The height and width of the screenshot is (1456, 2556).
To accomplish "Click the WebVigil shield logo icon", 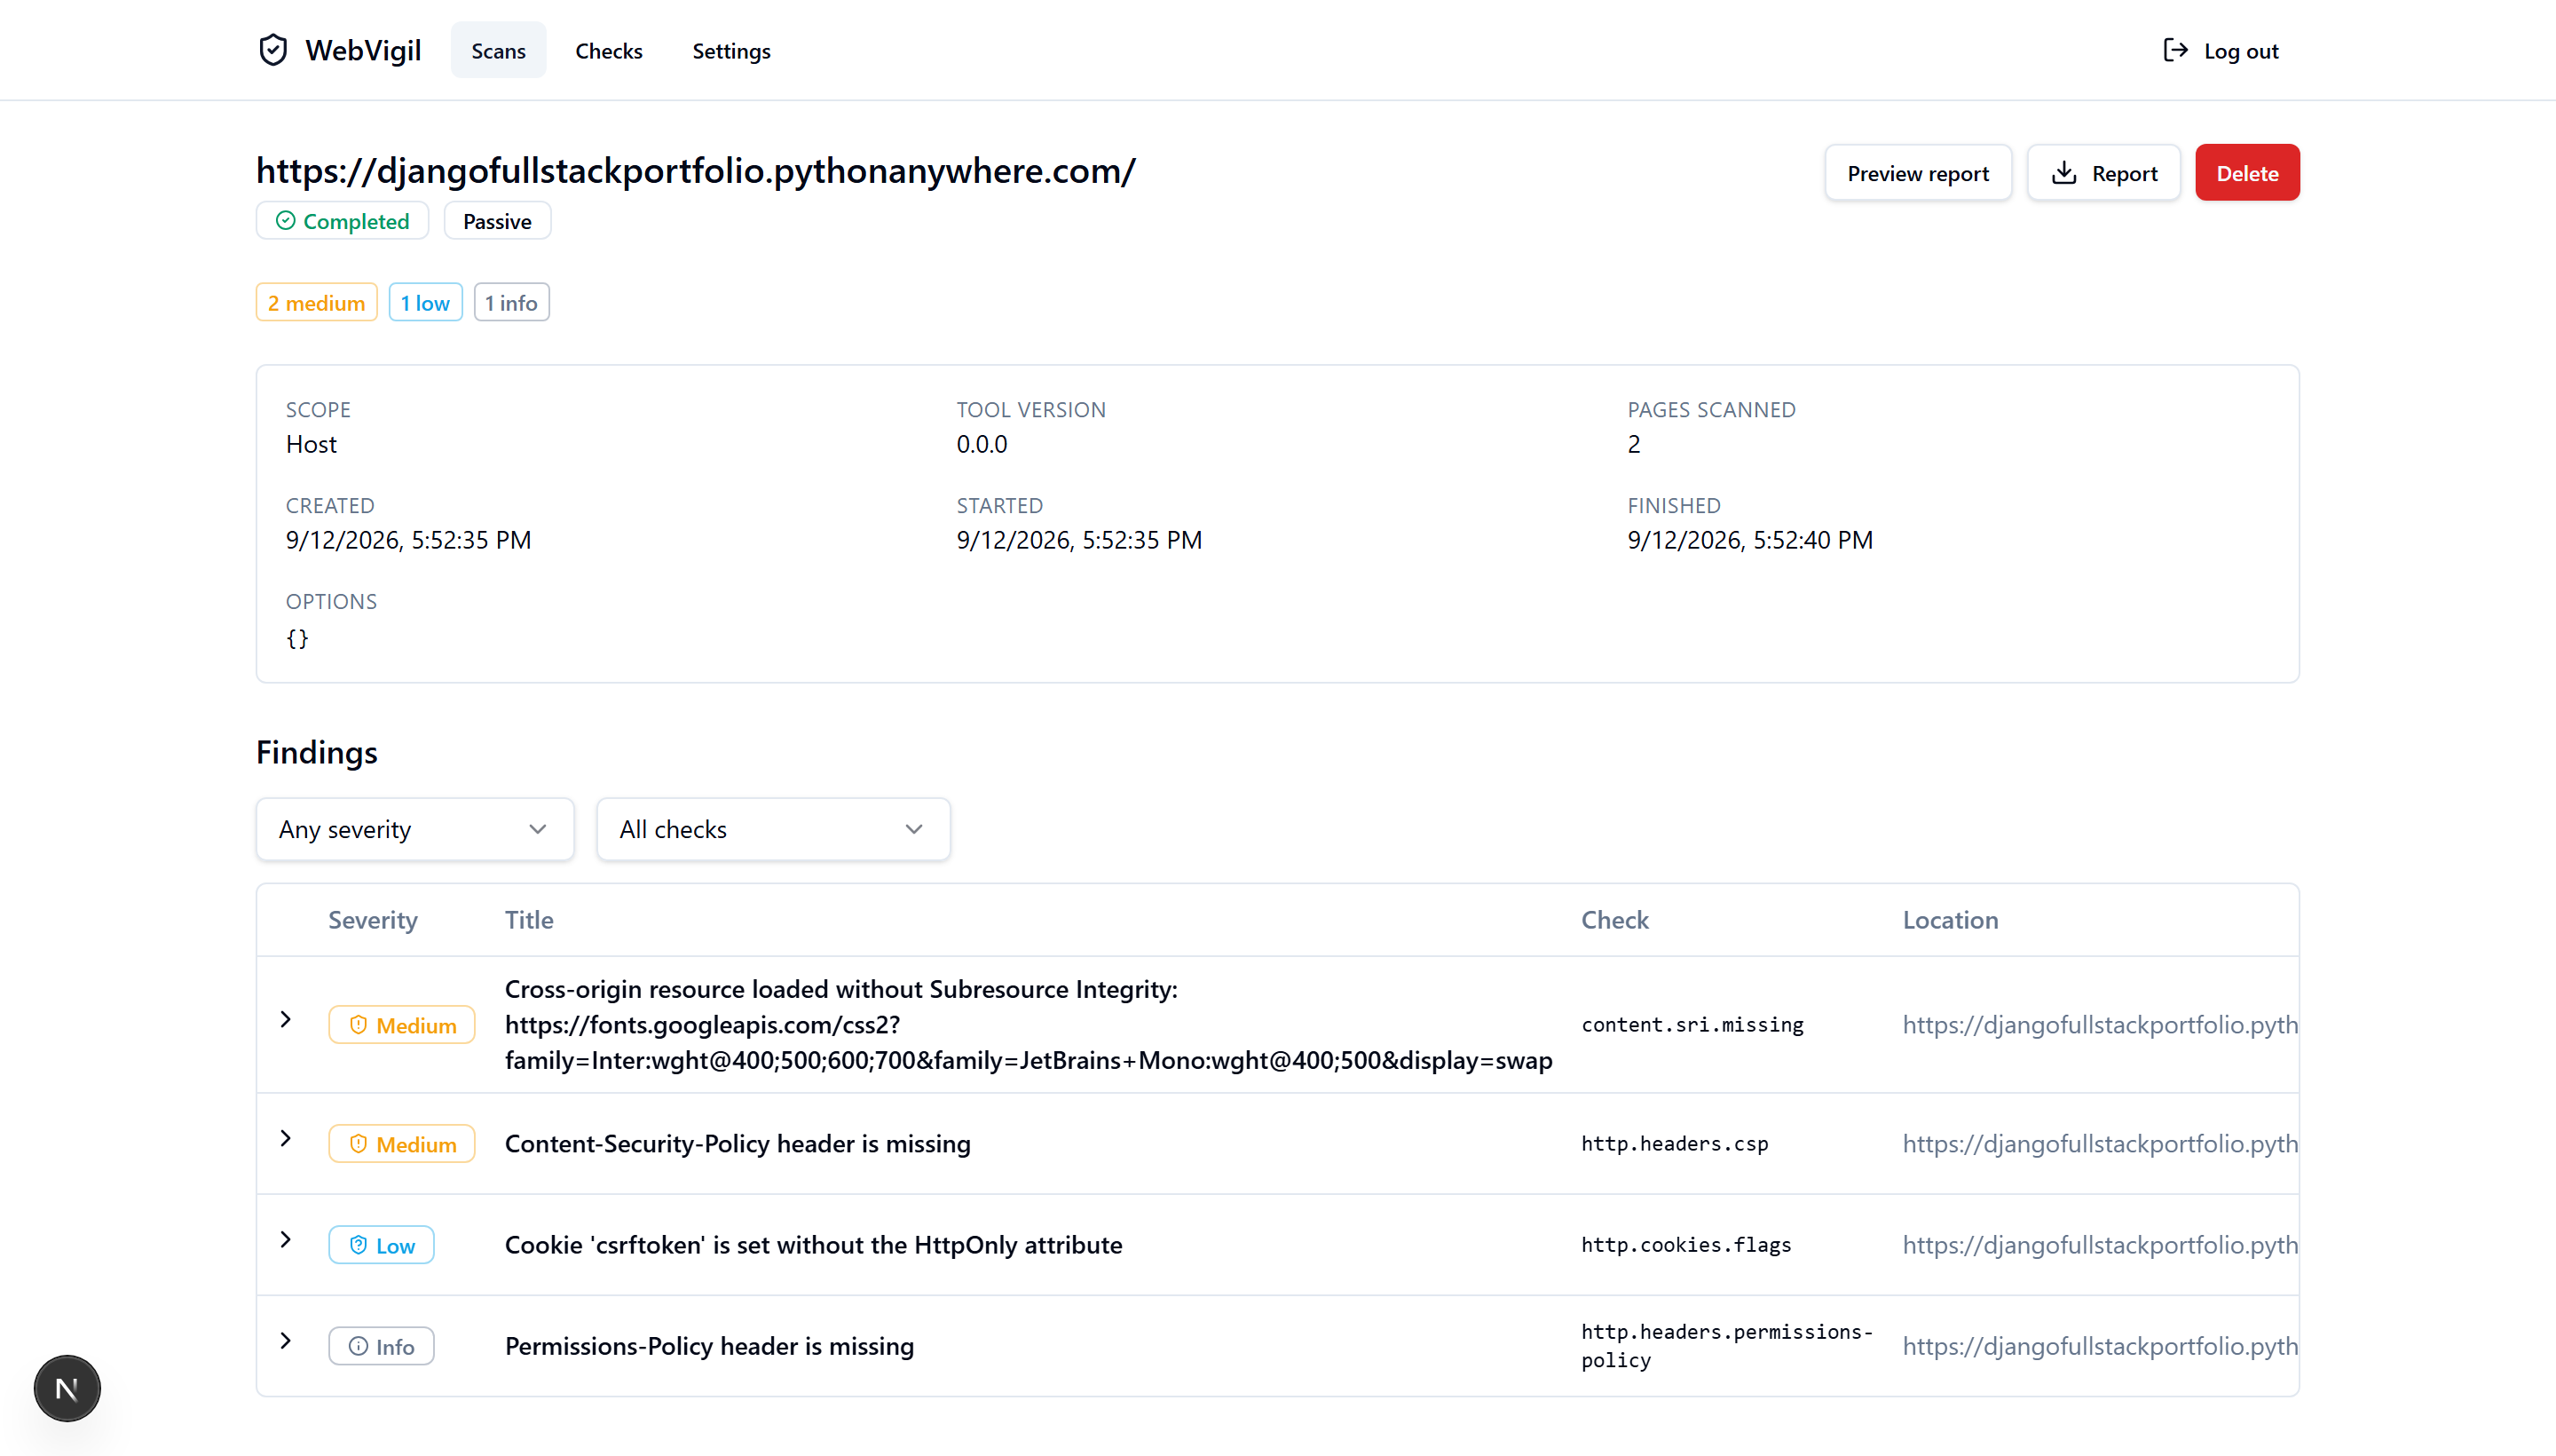I will 272,50.
